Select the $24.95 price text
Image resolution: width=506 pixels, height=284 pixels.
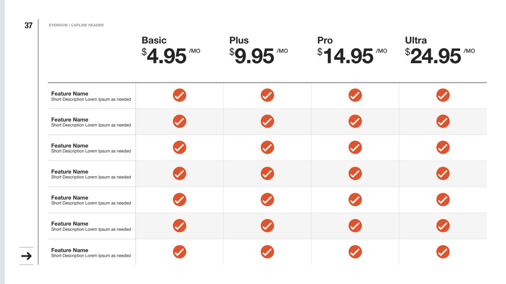coord(434,56)
